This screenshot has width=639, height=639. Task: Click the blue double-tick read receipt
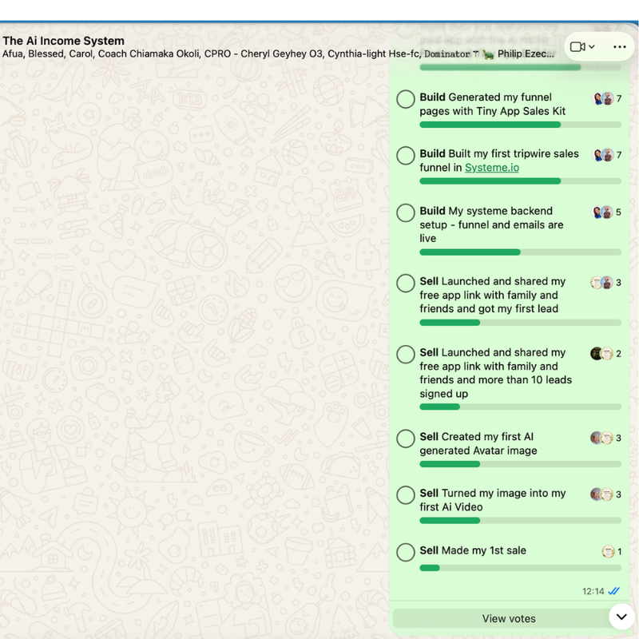click(613, 591)
